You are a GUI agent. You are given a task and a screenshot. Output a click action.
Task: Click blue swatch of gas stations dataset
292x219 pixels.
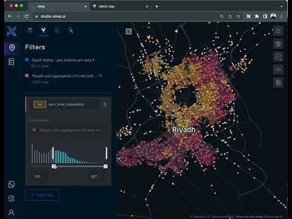pos(27,60)
